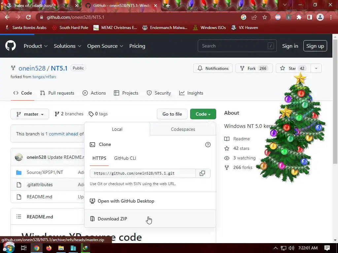This screenshot has width=338, height=253.
Task: Click the Notifications button
Action: coord(213,68)
